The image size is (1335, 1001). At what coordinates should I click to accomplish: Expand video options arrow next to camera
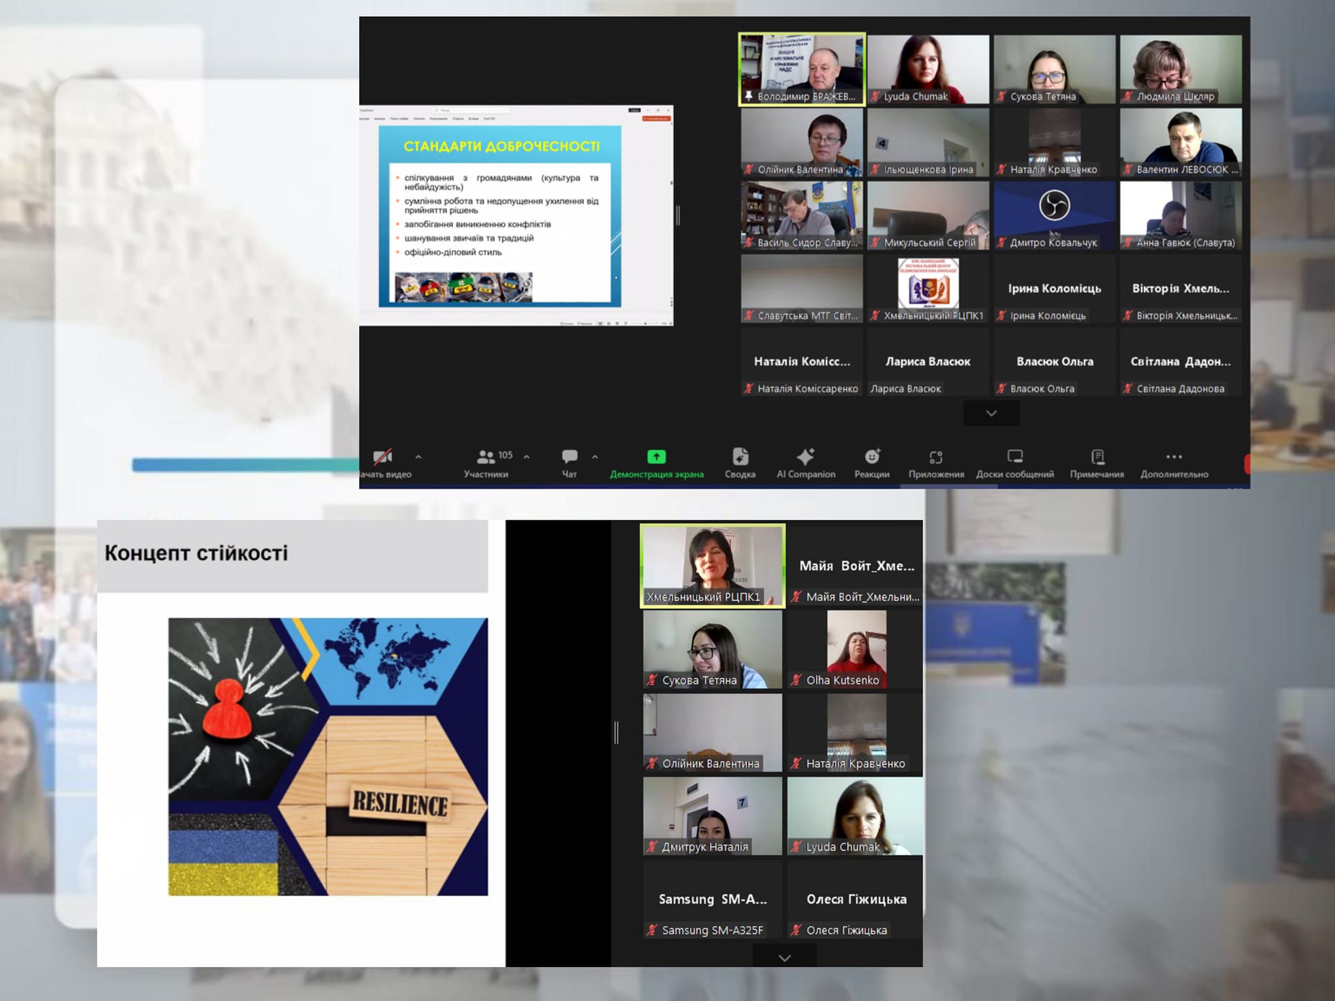[x=418, y=457]
